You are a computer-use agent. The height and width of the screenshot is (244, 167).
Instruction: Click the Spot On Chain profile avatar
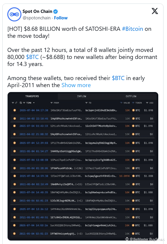click(x=14, y=14)
